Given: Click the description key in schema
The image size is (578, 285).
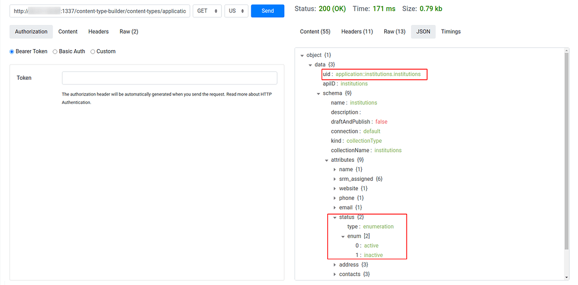Looking at the screenshot, I should coord(345,113).
